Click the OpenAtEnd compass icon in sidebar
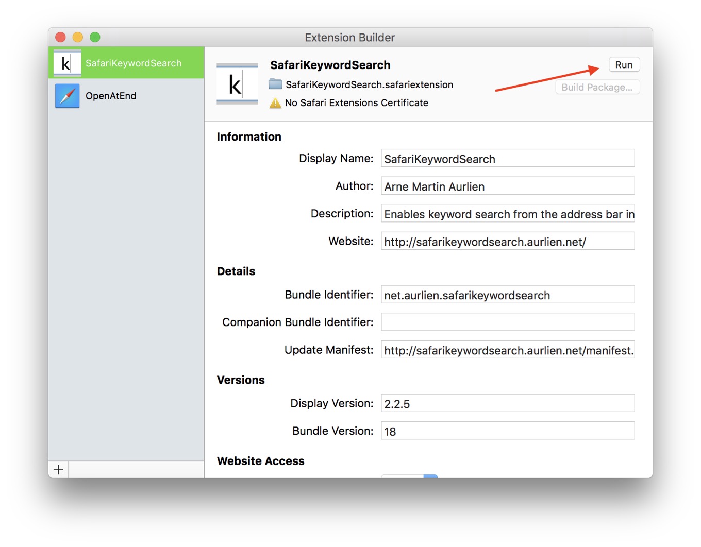701x547 pixels. (67, 96)
